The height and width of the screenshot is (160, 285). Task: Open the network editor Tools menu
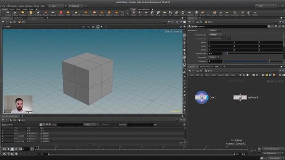[213, 75]
